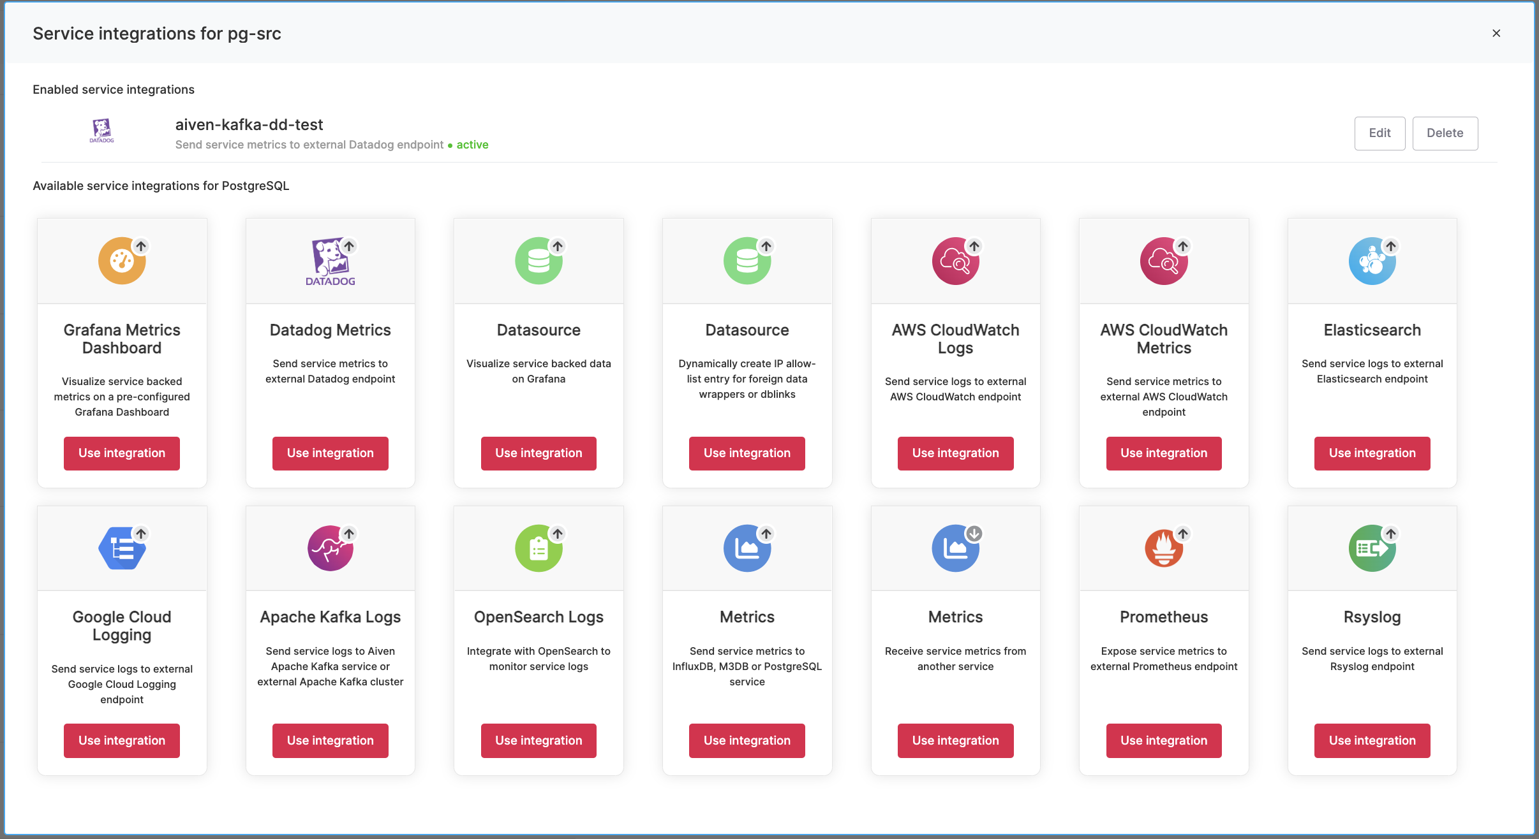Use integration for Datadog Metrics
This screenshot has width=1539, height=839.
[331, 453]
